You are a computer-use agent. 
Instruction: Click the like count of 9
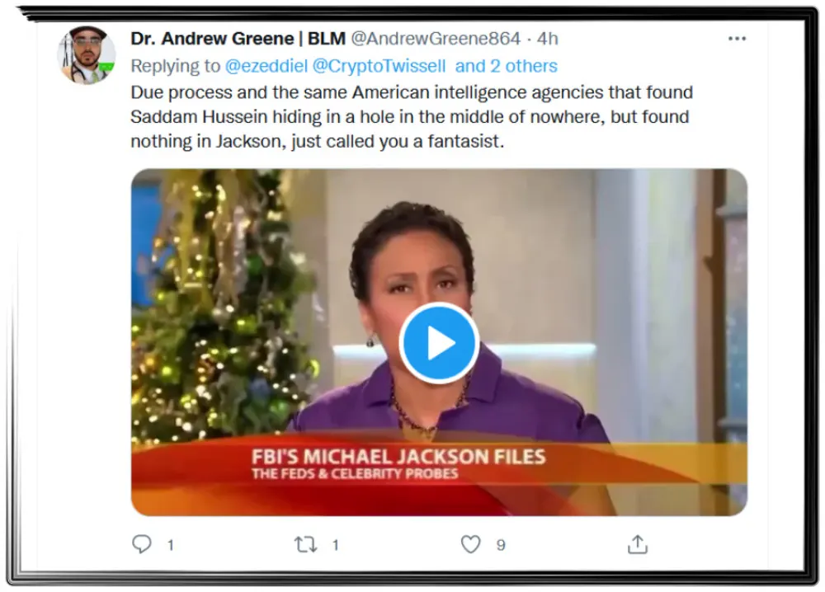coord(501,545)
